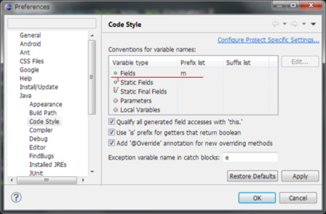This screenshot has height=214, width=326.
Task: Click the back navigation arrow icon
Action: pyautogui.click(x=275, y=24)
